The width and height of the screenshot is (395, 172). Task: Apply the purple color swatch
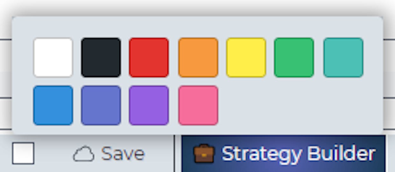click(x=149, y=105)
